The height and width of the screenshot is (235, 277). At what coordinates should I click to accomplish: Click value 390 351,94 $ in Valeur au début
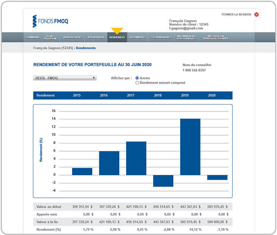click(x=82, y=207)
